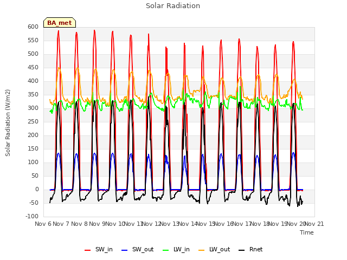347x260 pixels.
Task: Click the LW_in legend label
Action: click(182, 250)
